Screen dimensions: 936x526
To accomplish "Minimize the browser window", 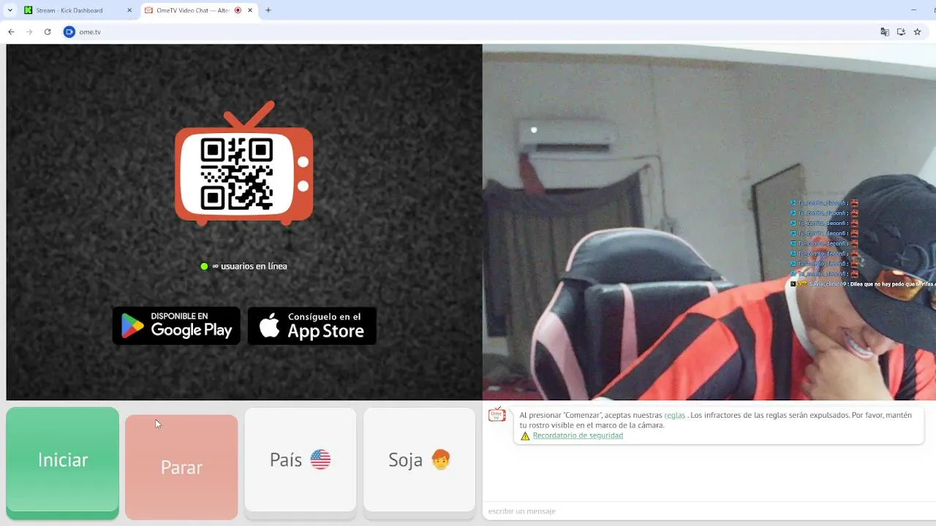I will click(913, 10).
